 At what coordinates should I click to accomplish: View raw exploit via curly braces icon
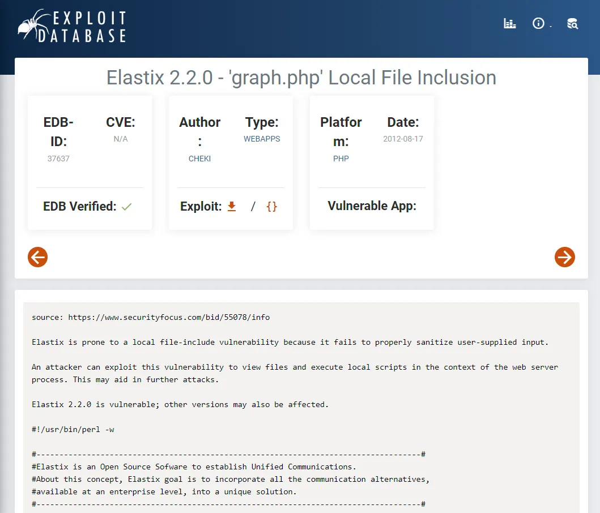coord(272,207)
